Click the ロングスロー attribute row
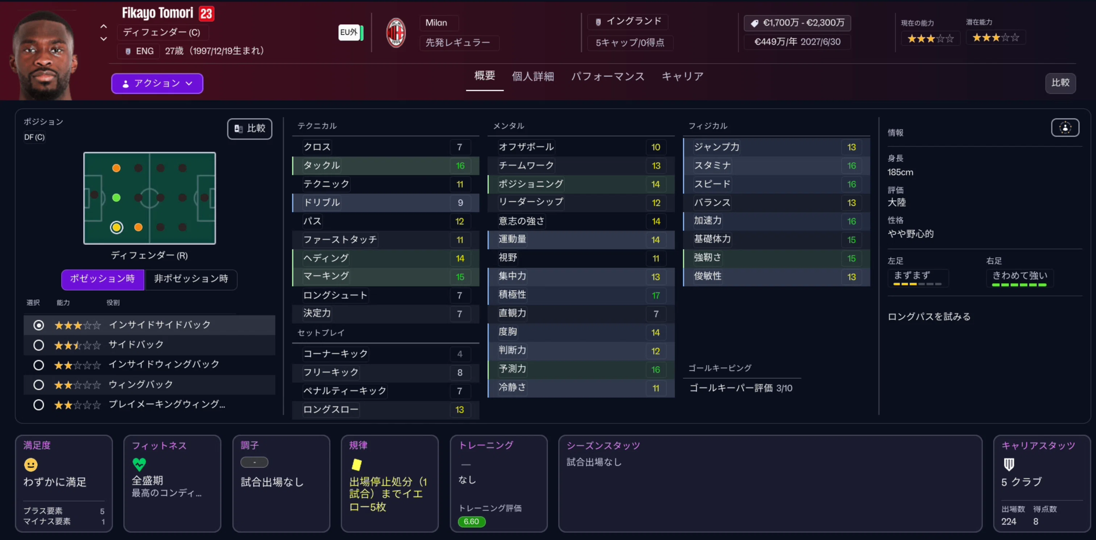 (386, 410)
